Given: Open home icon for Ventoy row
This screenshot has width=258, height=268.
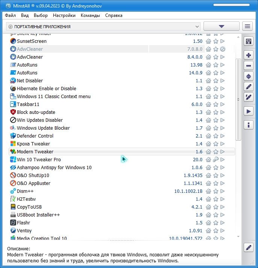Looking at the screenshot, I should [208, 230].
